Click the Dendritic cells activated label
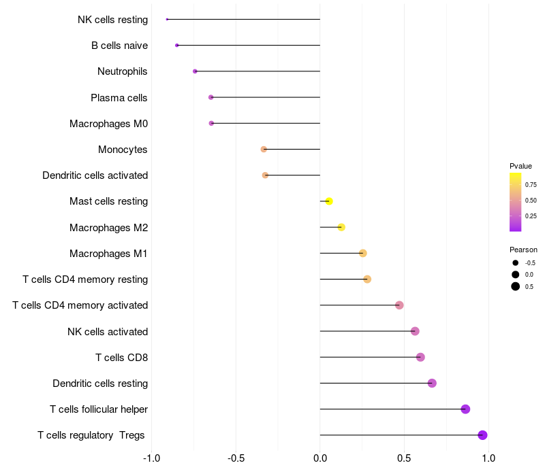The image size is (545, 476). click(x=95, y=175)
